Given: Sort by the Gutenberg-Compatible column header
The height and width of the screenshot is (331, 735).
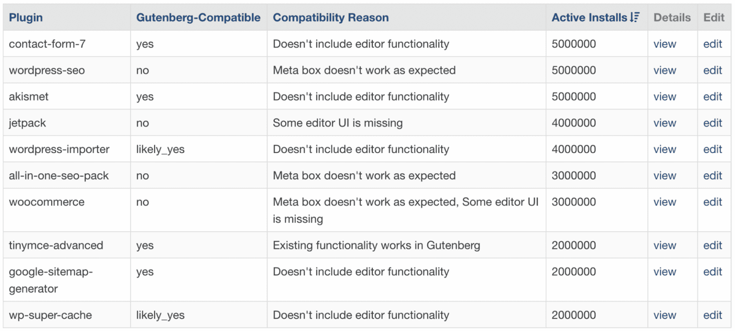Looking at the screenshot, I should [x=198, y=17].
